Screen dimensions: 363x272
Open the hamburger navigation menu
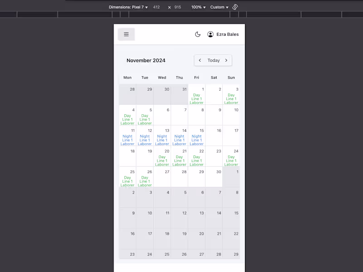(126, 34)
